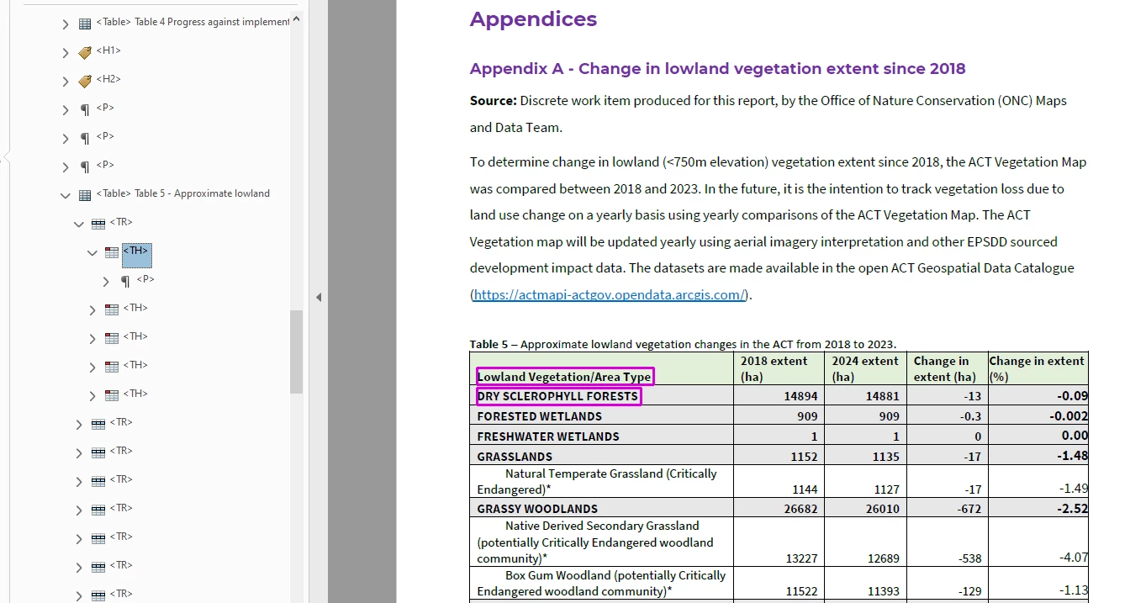Click the tag icon beside <H1>
The image size is (1146, 603).
85,53
